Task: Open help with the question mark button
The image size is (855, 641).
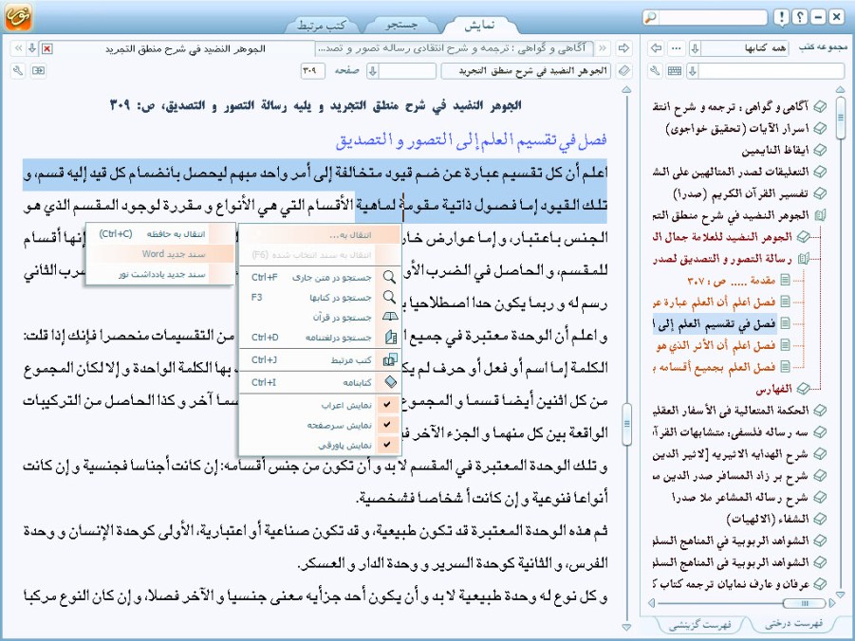Action: point(799,17)
